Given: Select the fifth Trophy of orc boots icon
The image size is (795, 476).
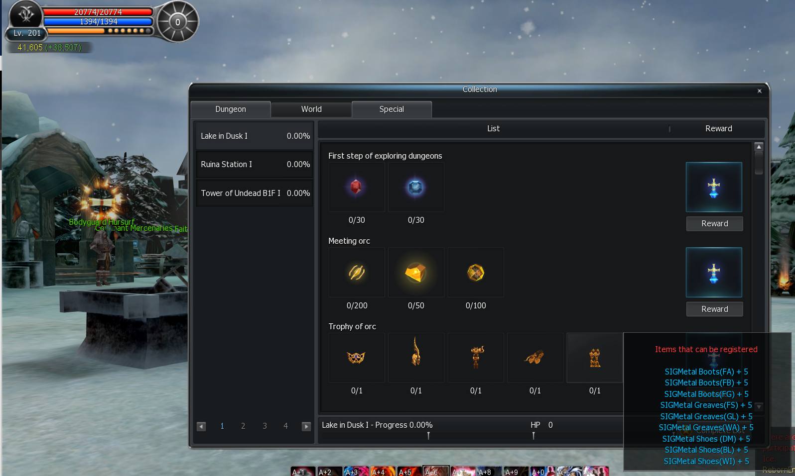Looking at the screenshot, I should click(595, 358).
